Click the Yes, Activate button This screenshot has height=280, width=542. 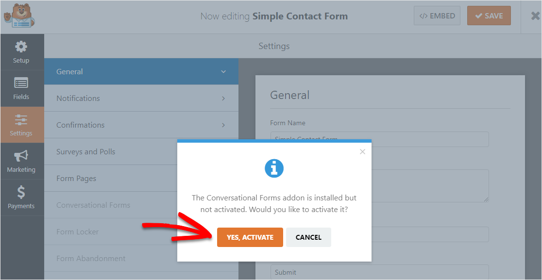(x=250, y=237)
